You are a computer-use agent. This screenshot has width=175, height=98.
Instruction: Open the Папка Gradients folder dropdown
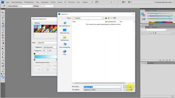(87, 18)
